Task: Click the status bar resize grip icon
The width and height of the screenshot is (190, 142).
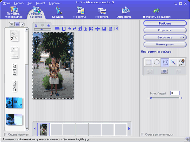Action: pyautogui.click(x=187, y=139)
